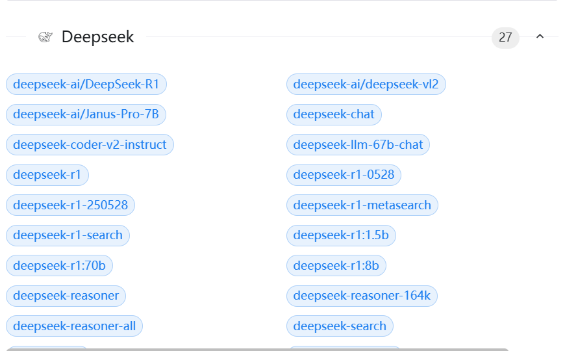Click the 27 model count badge
This screenshot has height=351, width=565.
tap(505, 38)
